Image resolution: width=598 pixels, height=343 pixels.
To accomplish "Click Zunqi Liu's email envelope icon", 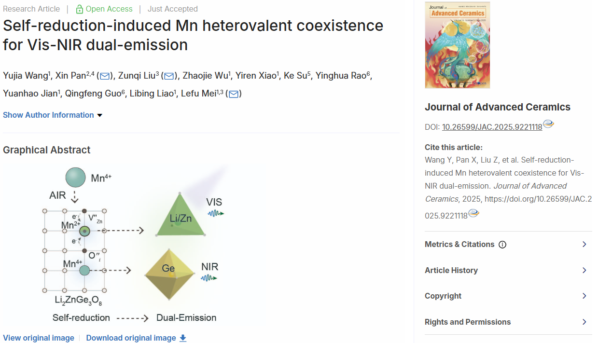I will pos(169,76).
